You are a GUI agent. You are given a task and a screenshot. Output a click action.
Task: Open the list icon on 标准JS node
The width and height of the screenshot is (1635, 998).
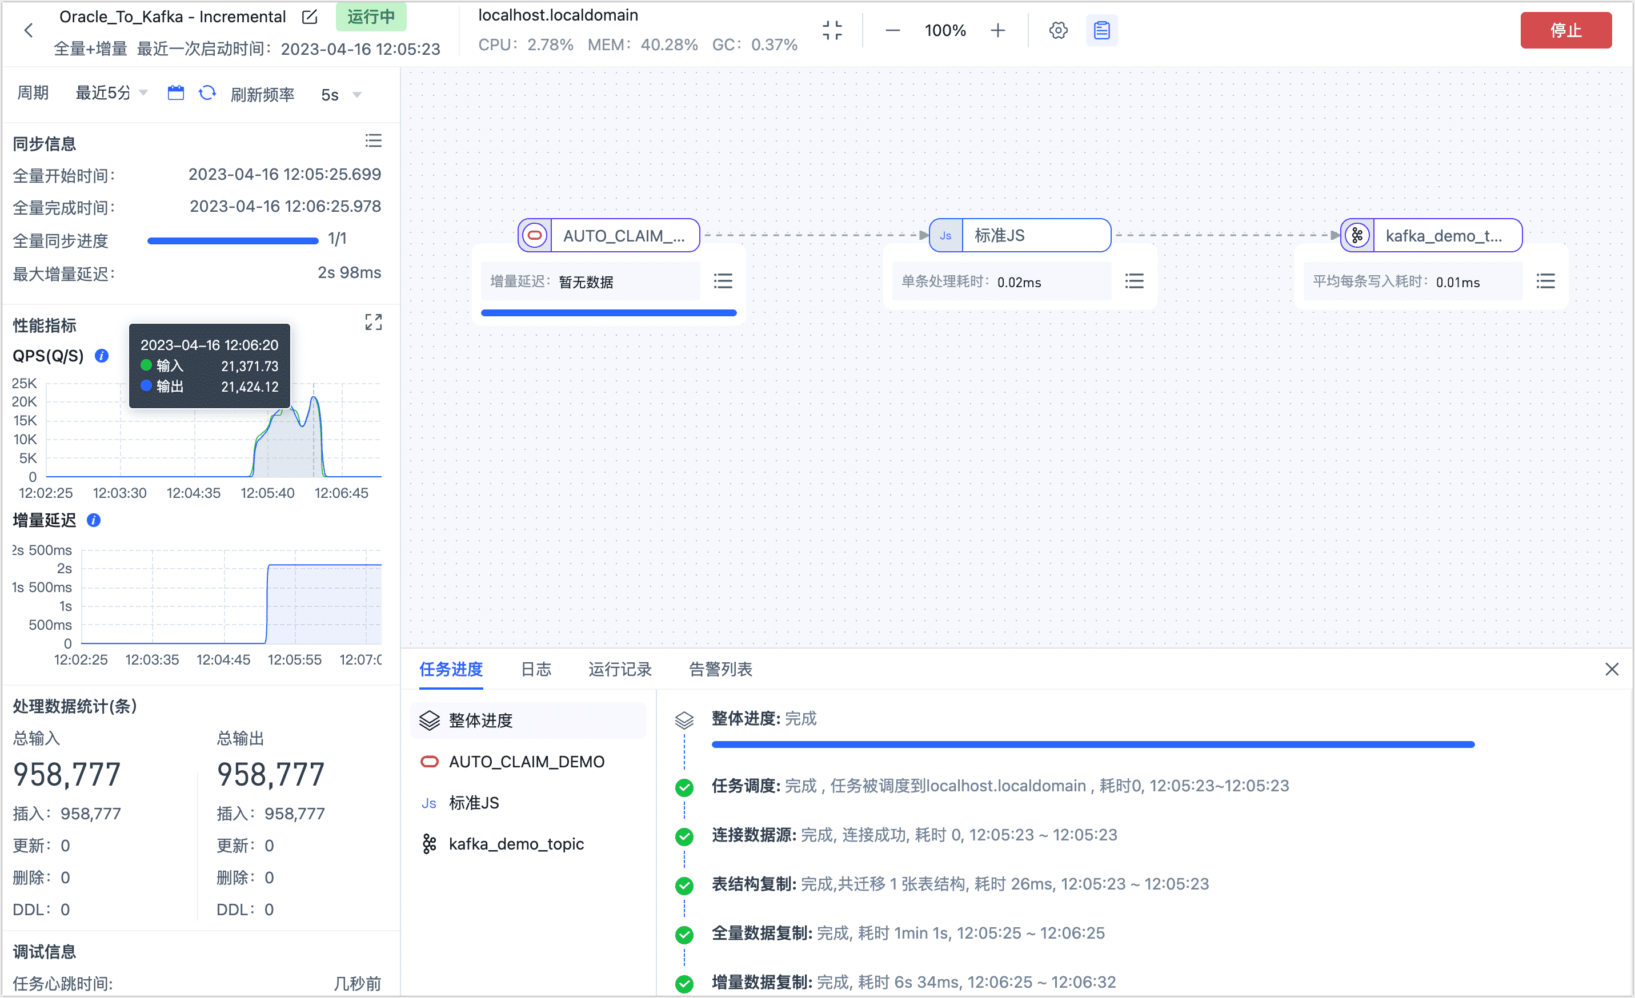(x=1135, y=280)
